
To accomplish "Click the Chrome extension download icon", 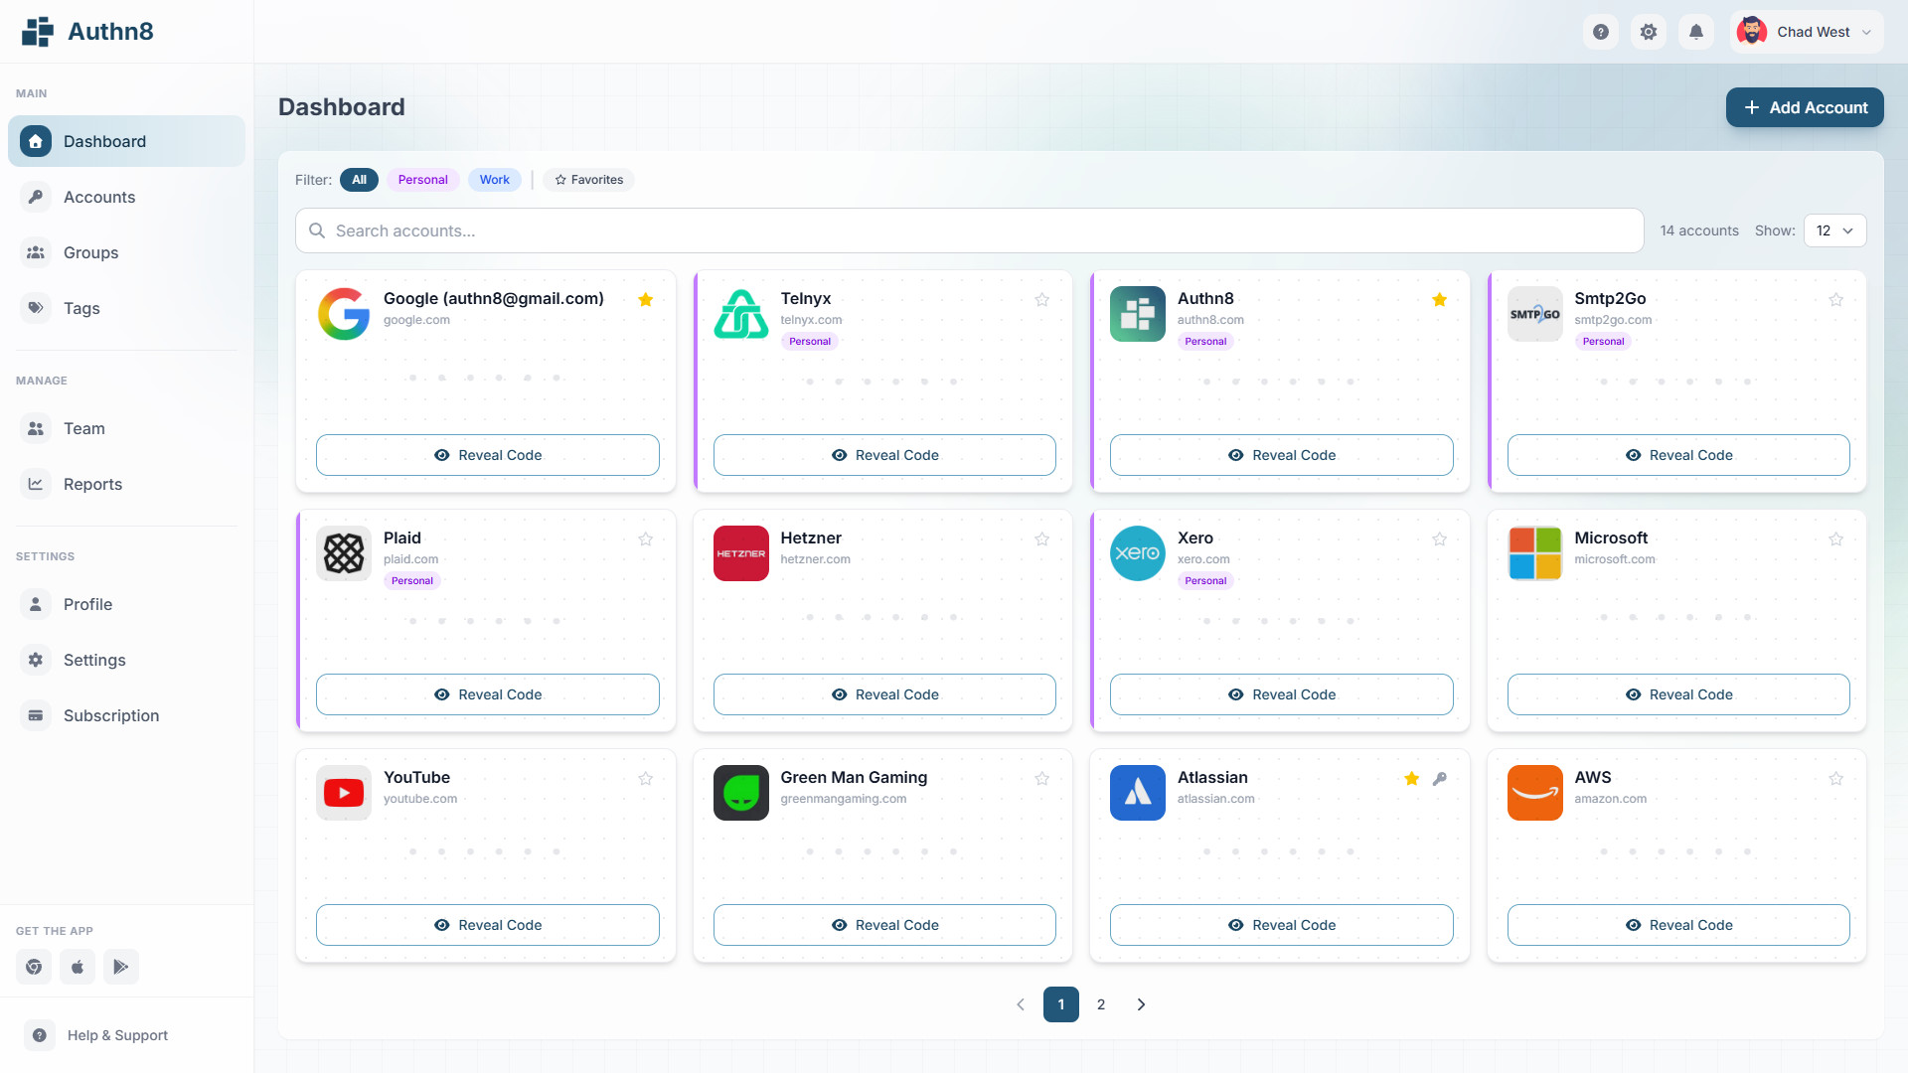I will click(34, 967).
